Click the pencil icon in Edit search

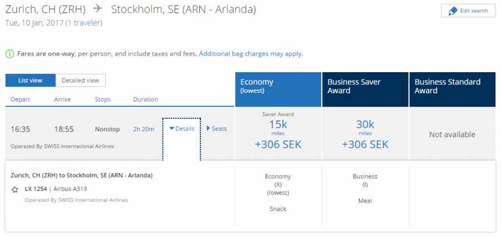(x=453, y=11)
